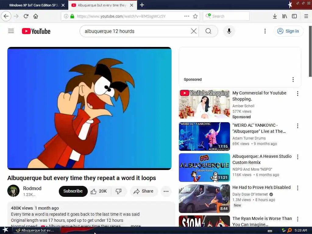
Task: Open "WEIRD AL" YANKOVIC Albuquerque Live title
Action: click(259, 128)
